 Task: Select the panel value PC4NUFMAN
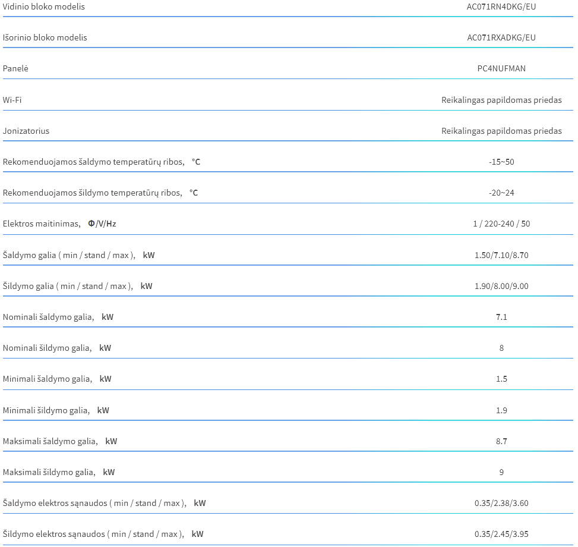[501, 68]
